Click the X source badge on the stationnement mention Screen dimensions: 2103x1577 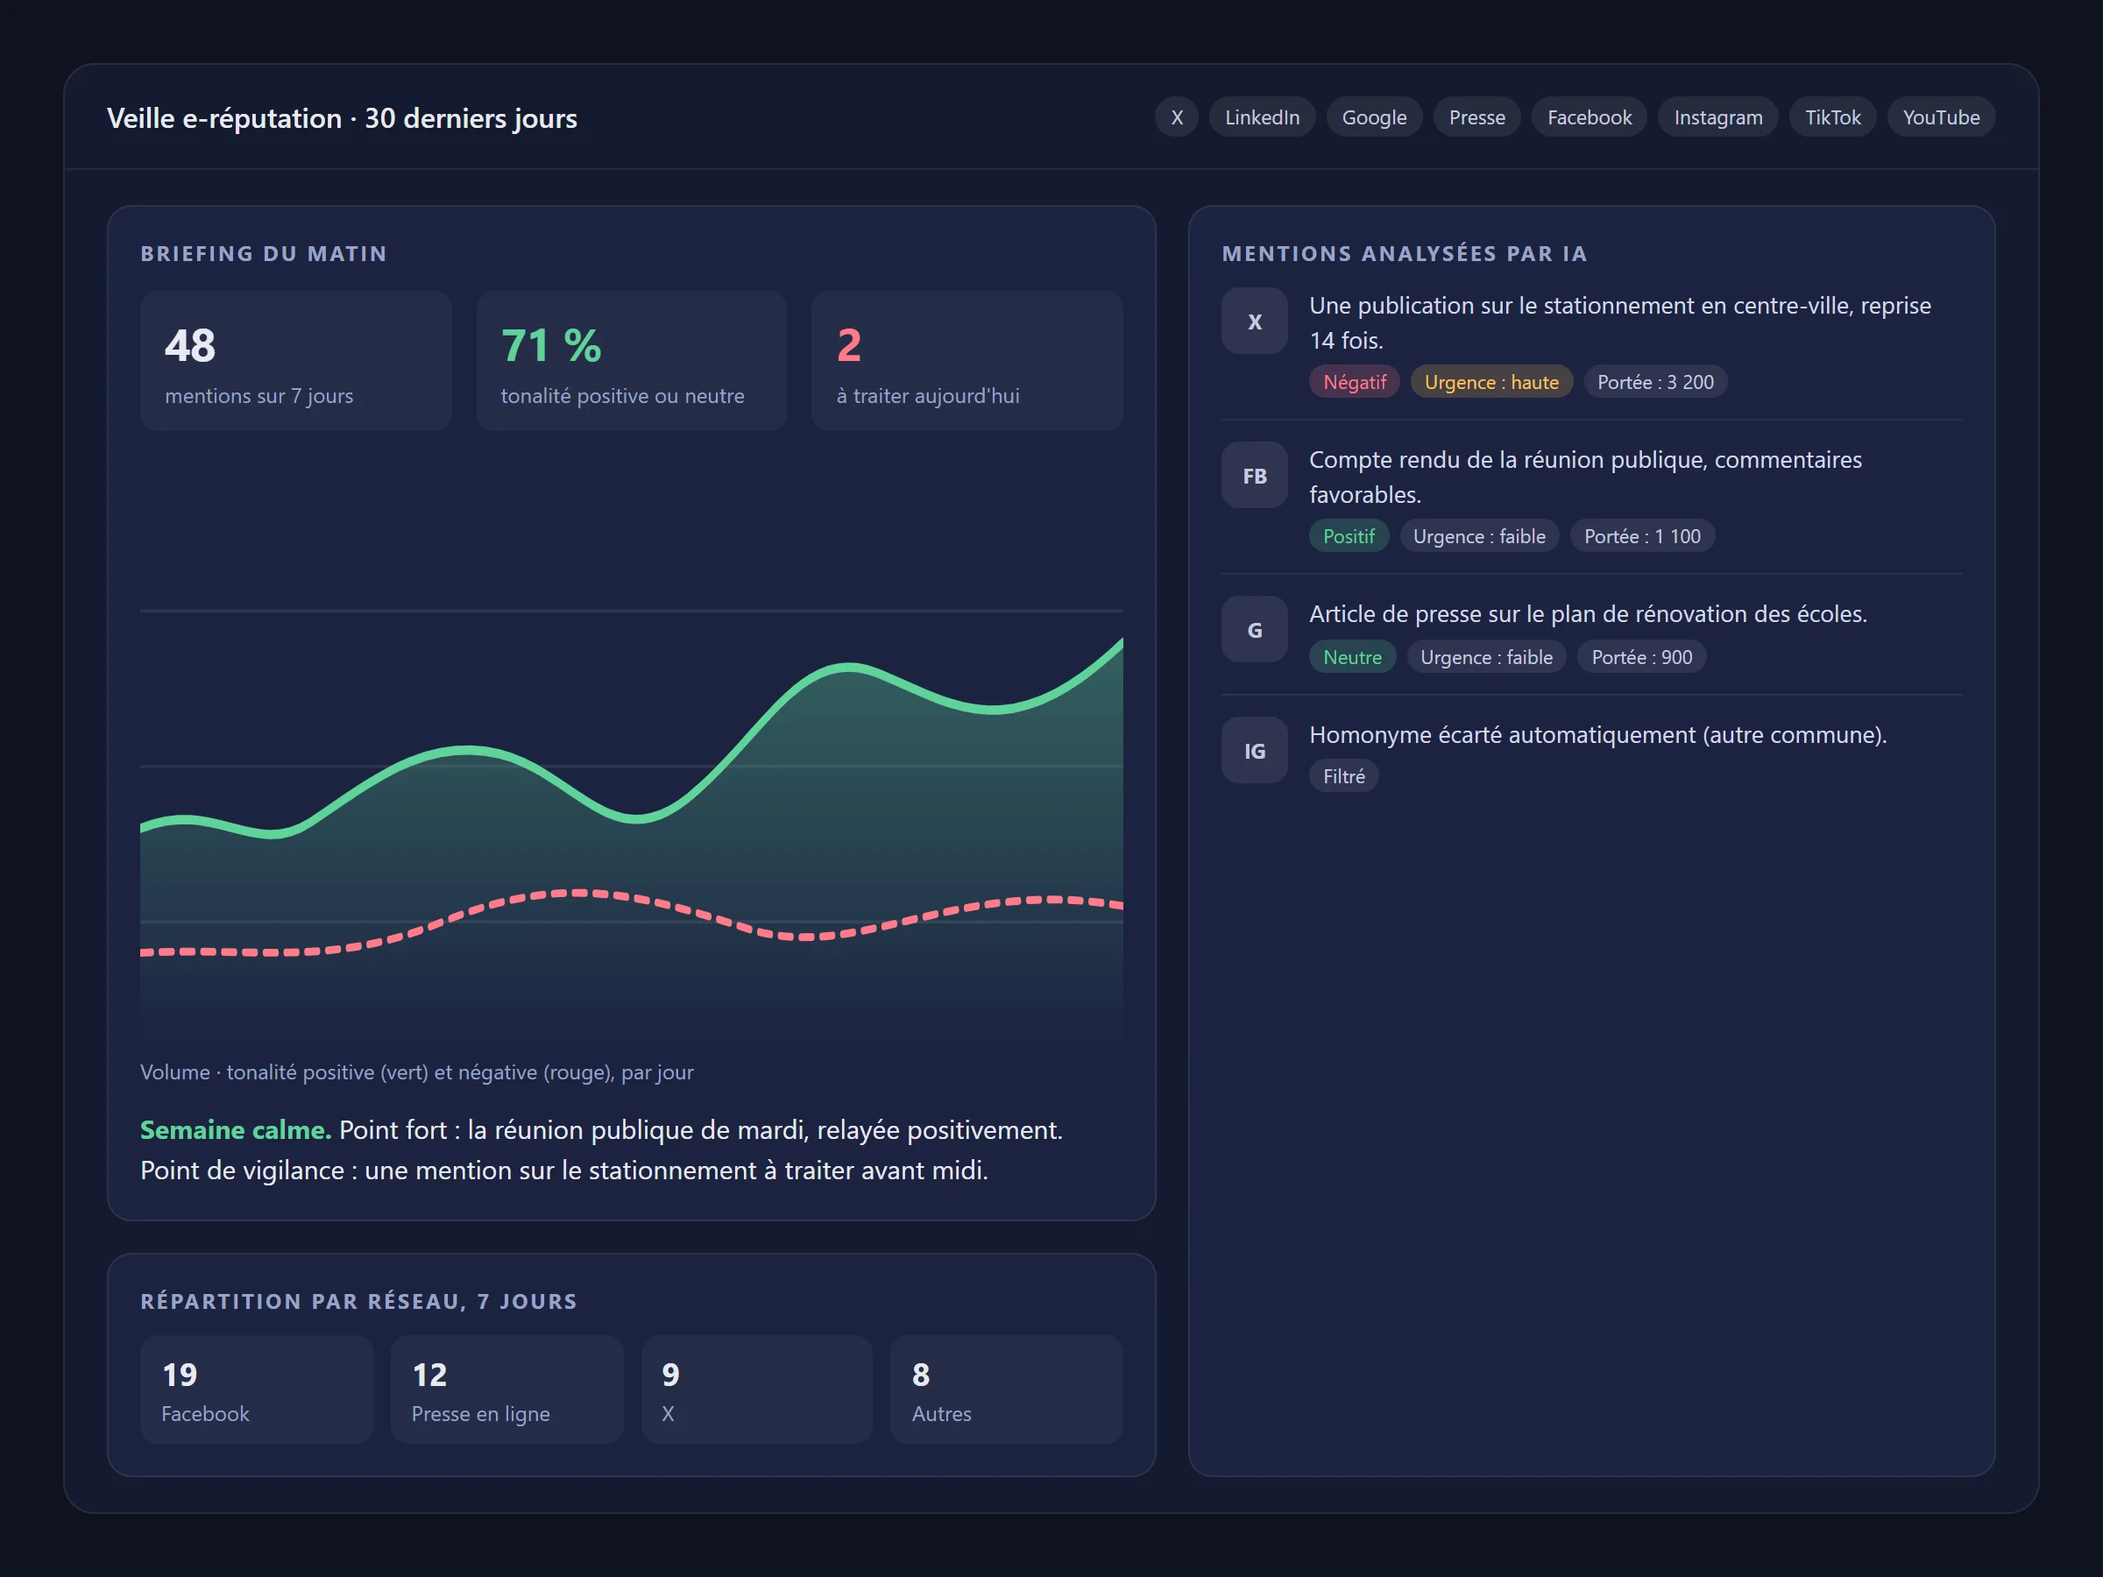coord(1254,322)
